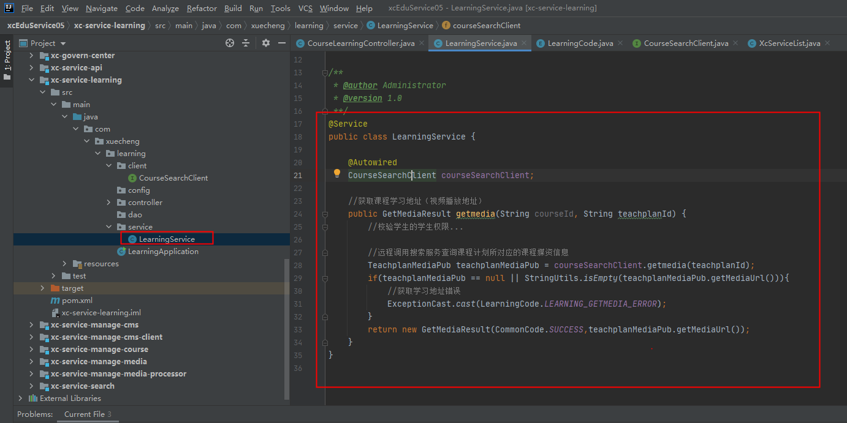847x423 pixels.
Task: Click the yellow lightbulb intention icon
Action: coord(336,174)
